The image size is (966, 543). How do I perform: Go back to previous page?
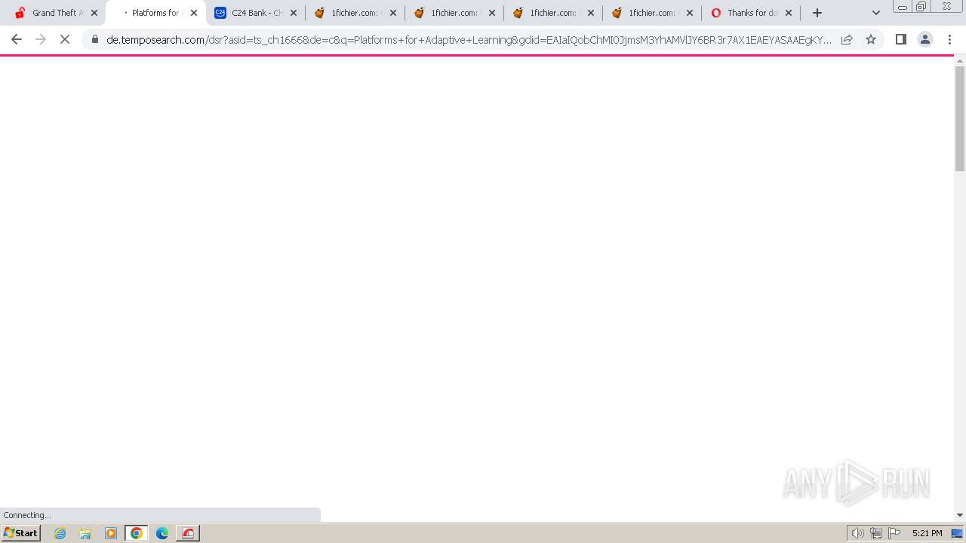tap(17, 39)
